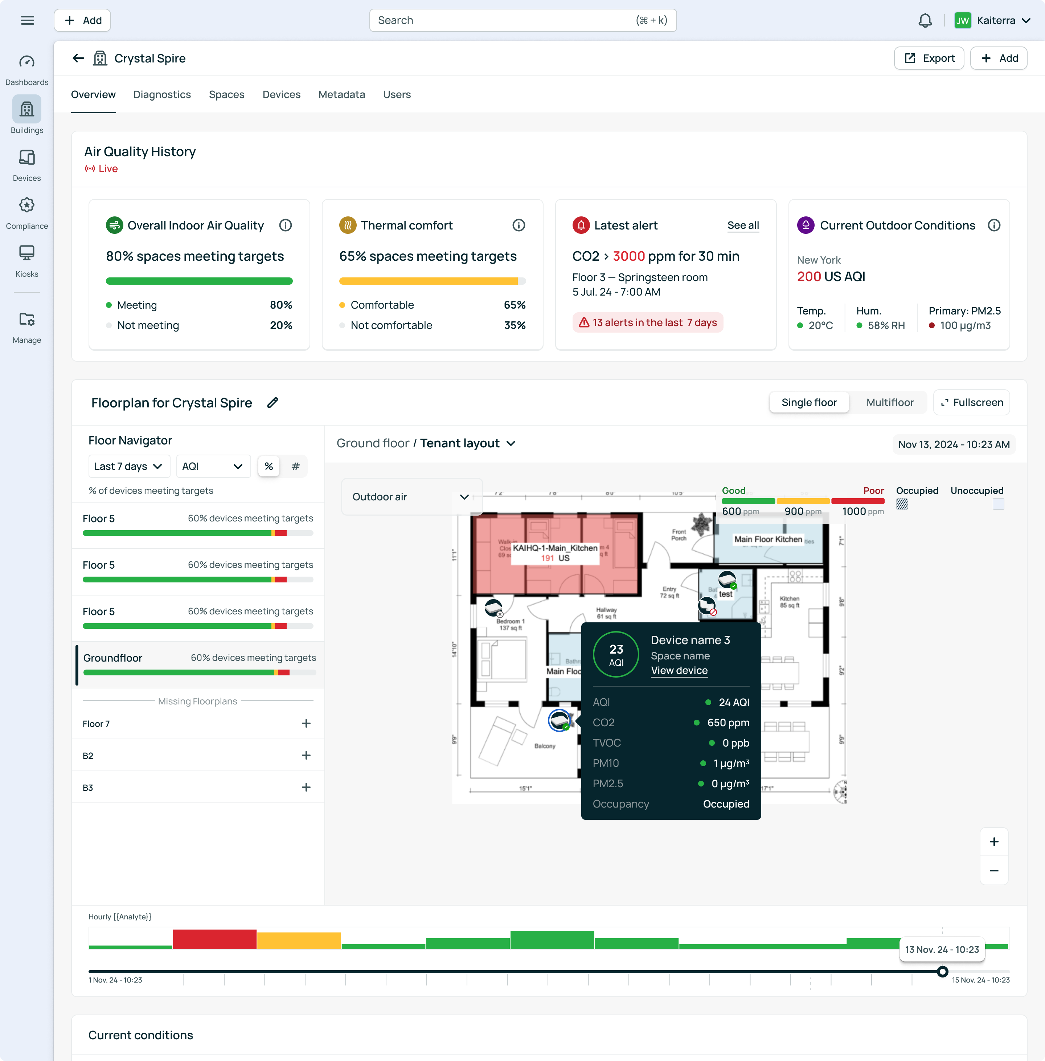Screen dimensions: 1045x1061
Task: Open the Thermal comfort info icon
Action: coord(518,225)
